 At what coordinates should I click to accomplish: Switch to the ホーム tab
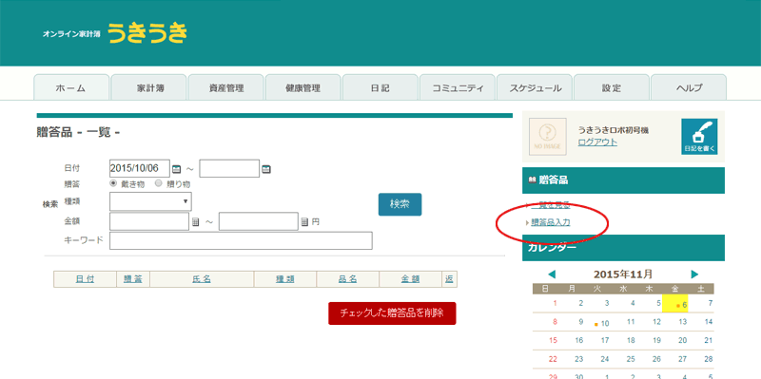[71, 87]
